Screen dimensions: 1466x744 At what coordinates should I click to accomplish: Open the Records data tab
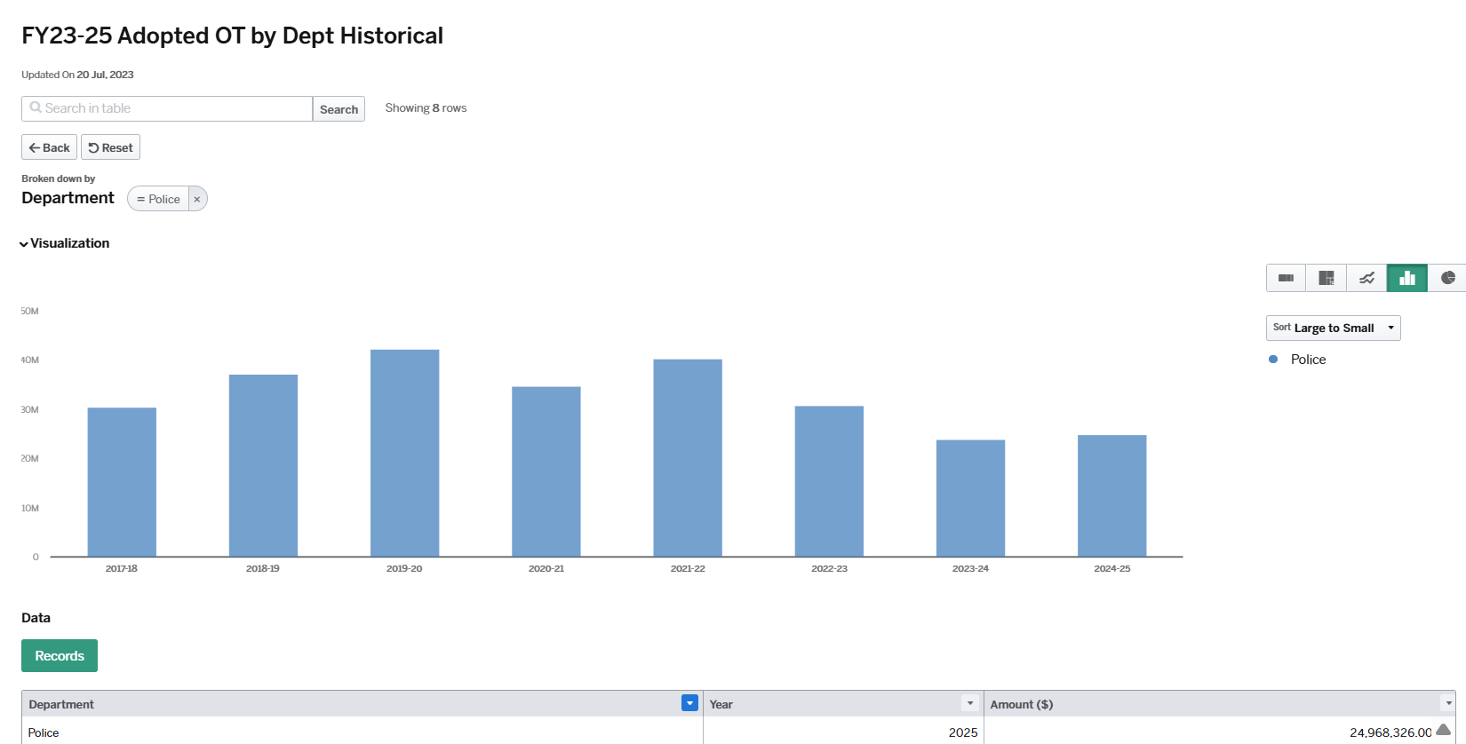click(60, 656)
